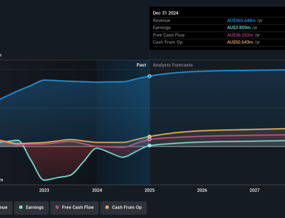Viewport: 285px width, 218px height.
Task: Click the Earnings row label in tooltip
Action: [x=162, y=28]
